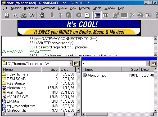158x117 pixels.
Task: Click the BIA.htm file icon
Action: pyautogui.click(x=4, y=101)
